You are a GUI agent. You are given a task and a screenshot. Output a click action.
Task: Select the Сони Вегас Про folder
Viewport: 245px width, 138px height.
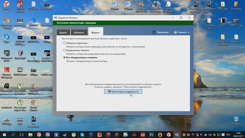[x=209, y=23]
